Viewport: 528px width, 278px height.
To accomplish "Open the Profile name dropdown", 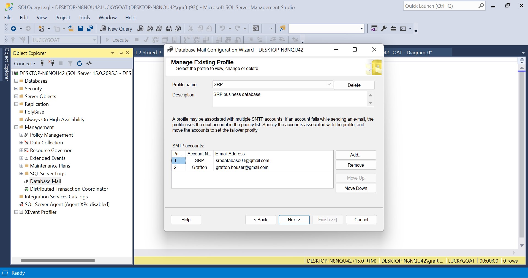I will [x=329, y=85].
